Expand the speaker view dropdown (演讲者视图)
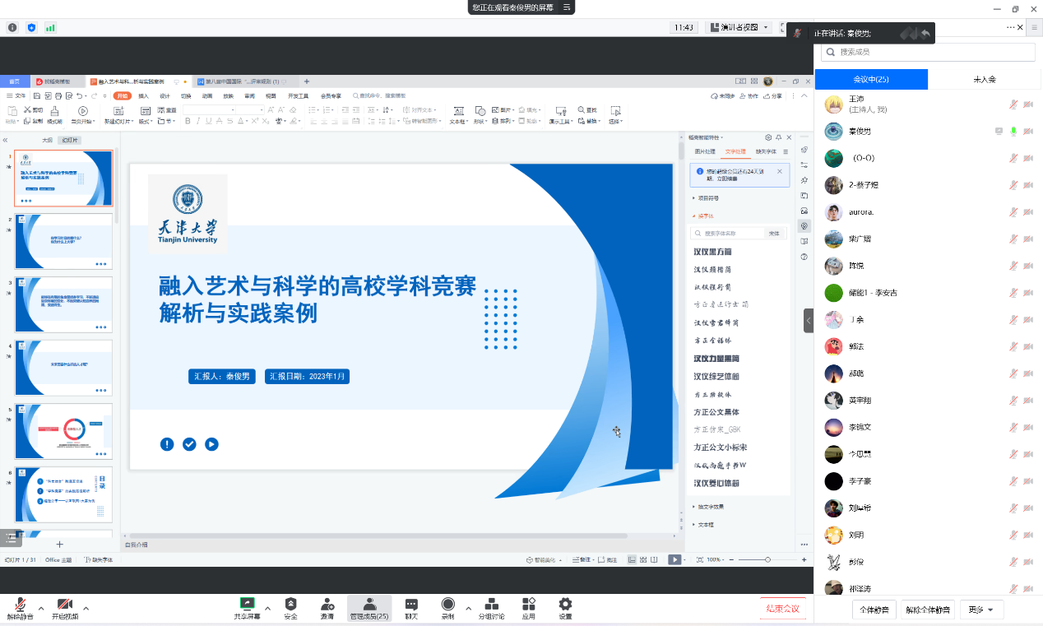Viewport: 1043px width, 626px height. coord(766,27)
